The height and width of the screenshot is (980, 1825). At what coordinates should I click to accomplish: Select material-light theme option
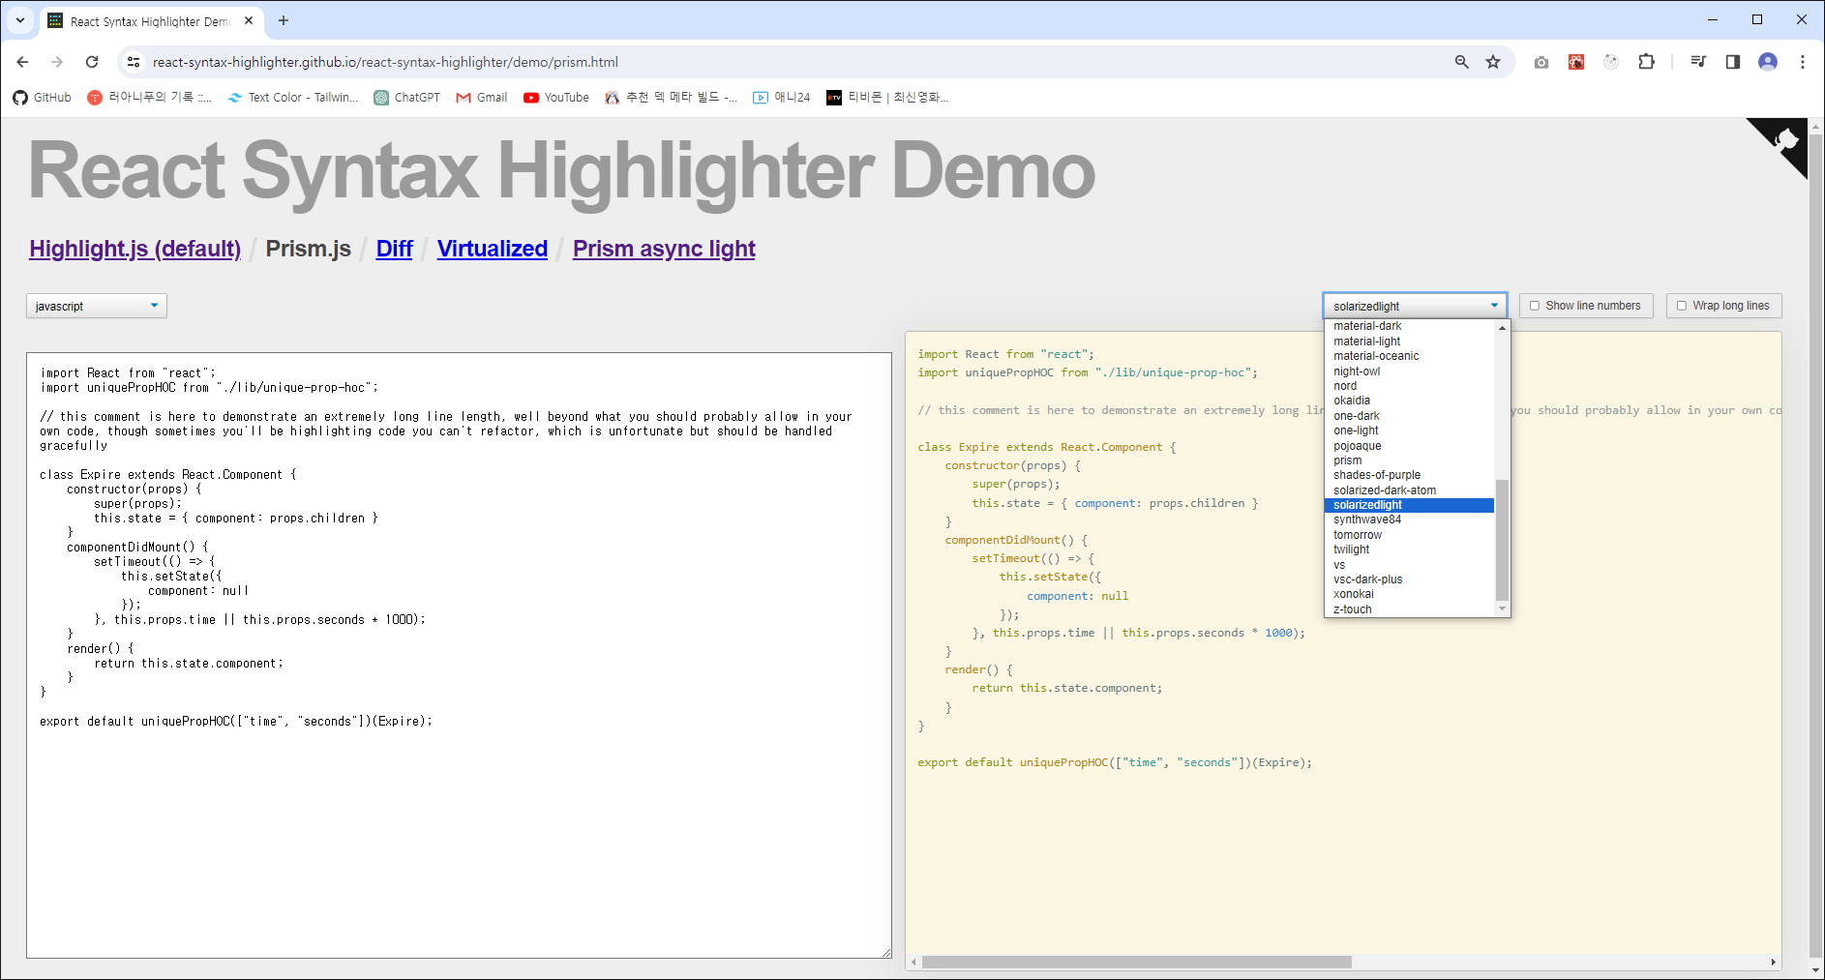click(1409, 342)
